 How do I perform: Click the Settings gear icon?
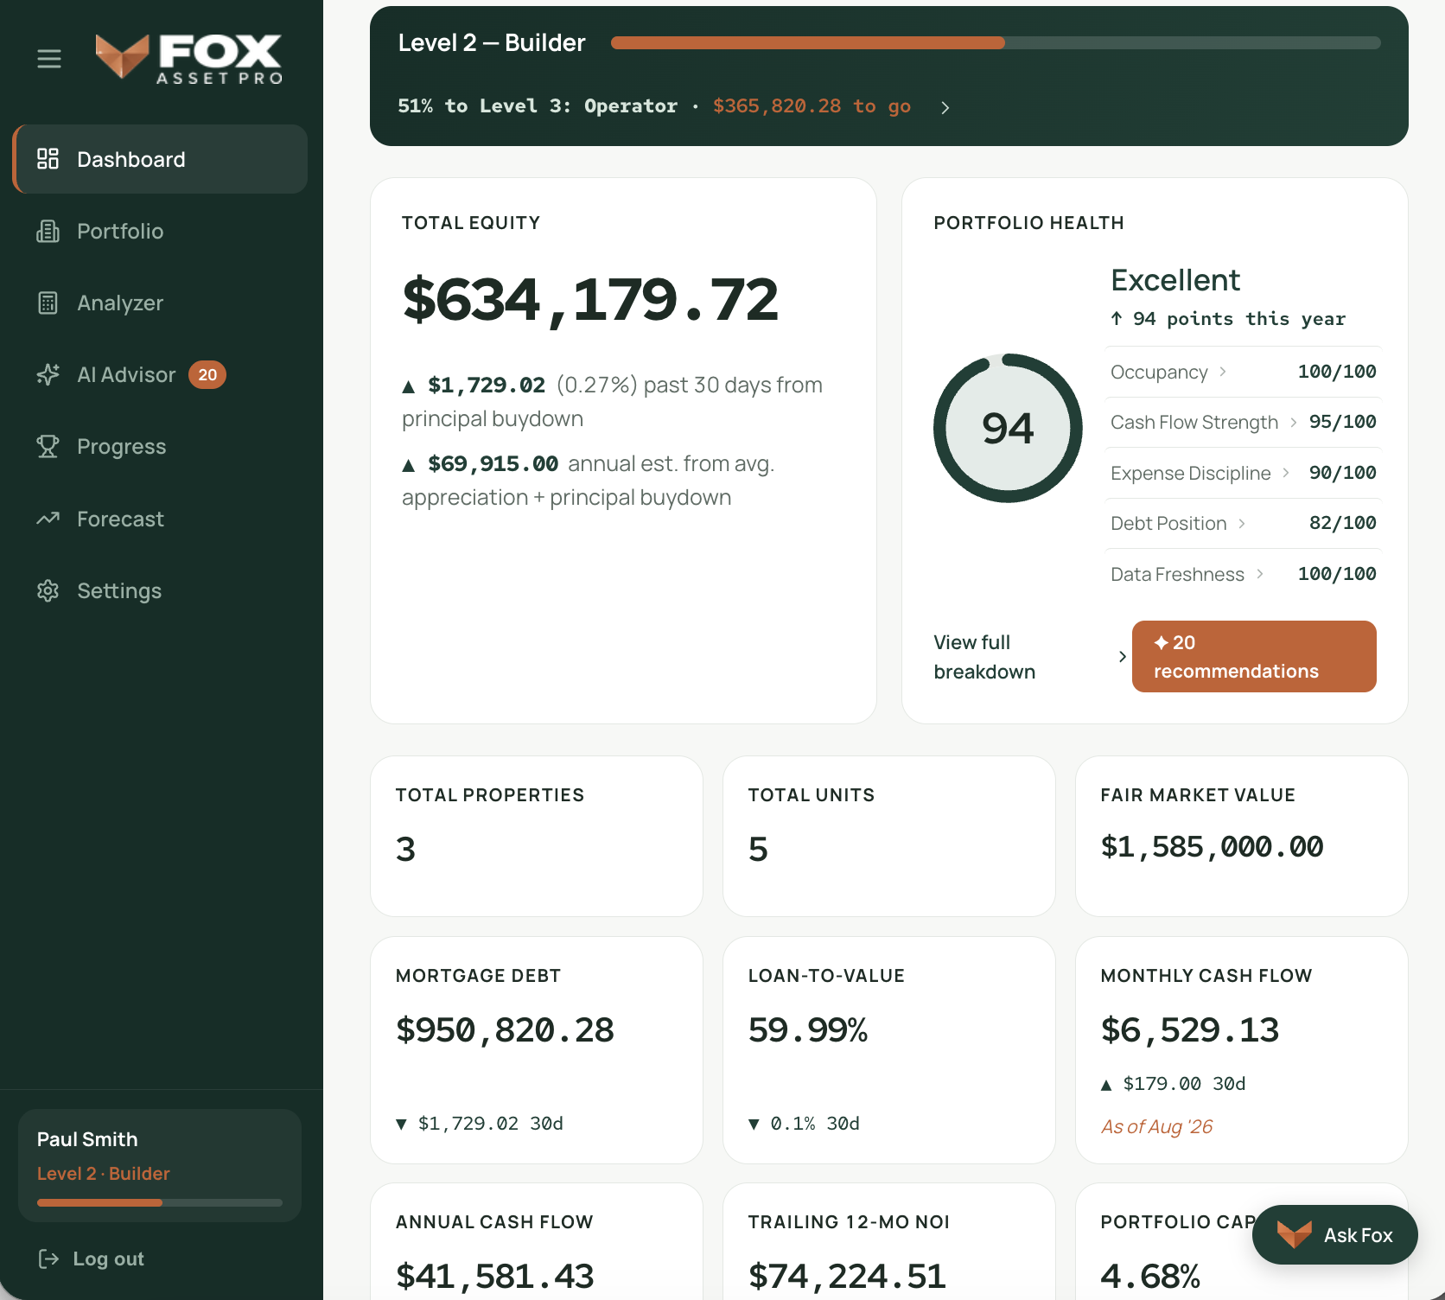coord(48,590)
